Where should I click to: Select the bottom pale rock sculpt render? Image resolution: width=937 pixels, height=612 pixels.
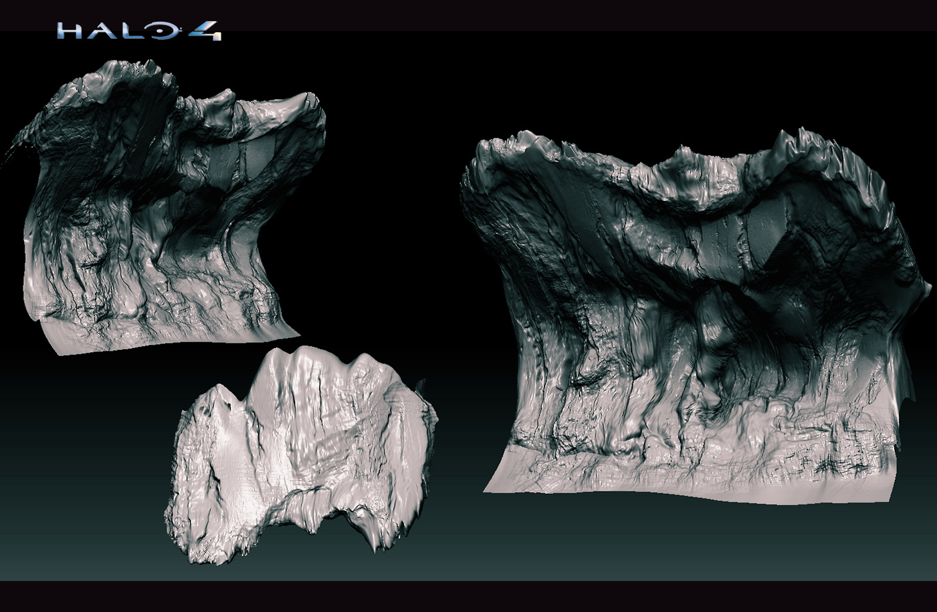pos(301,455)
